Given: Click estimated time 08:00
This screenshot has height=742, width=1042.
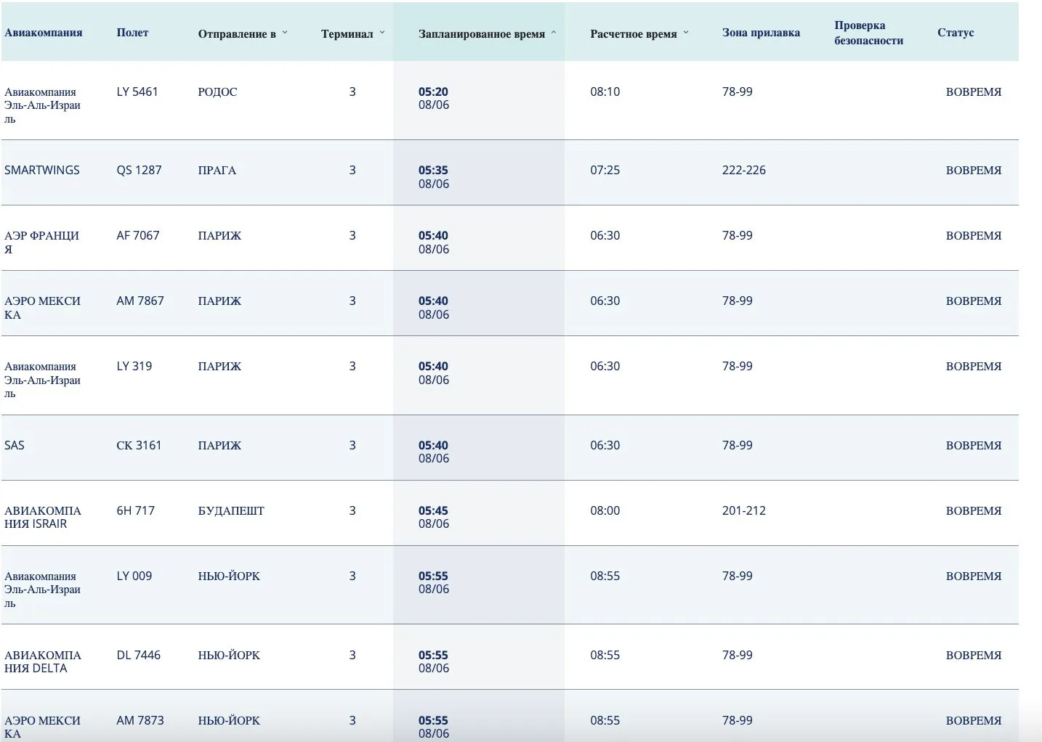Looking at the screenshot, I should tap(605, 510).
